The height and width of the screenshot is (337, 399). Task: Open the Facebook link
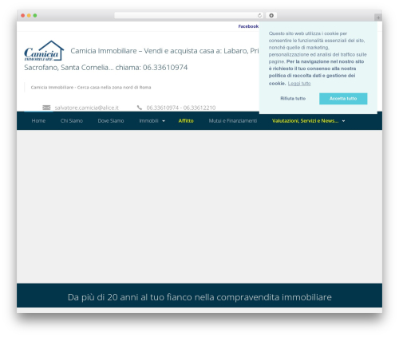[248, 26]
